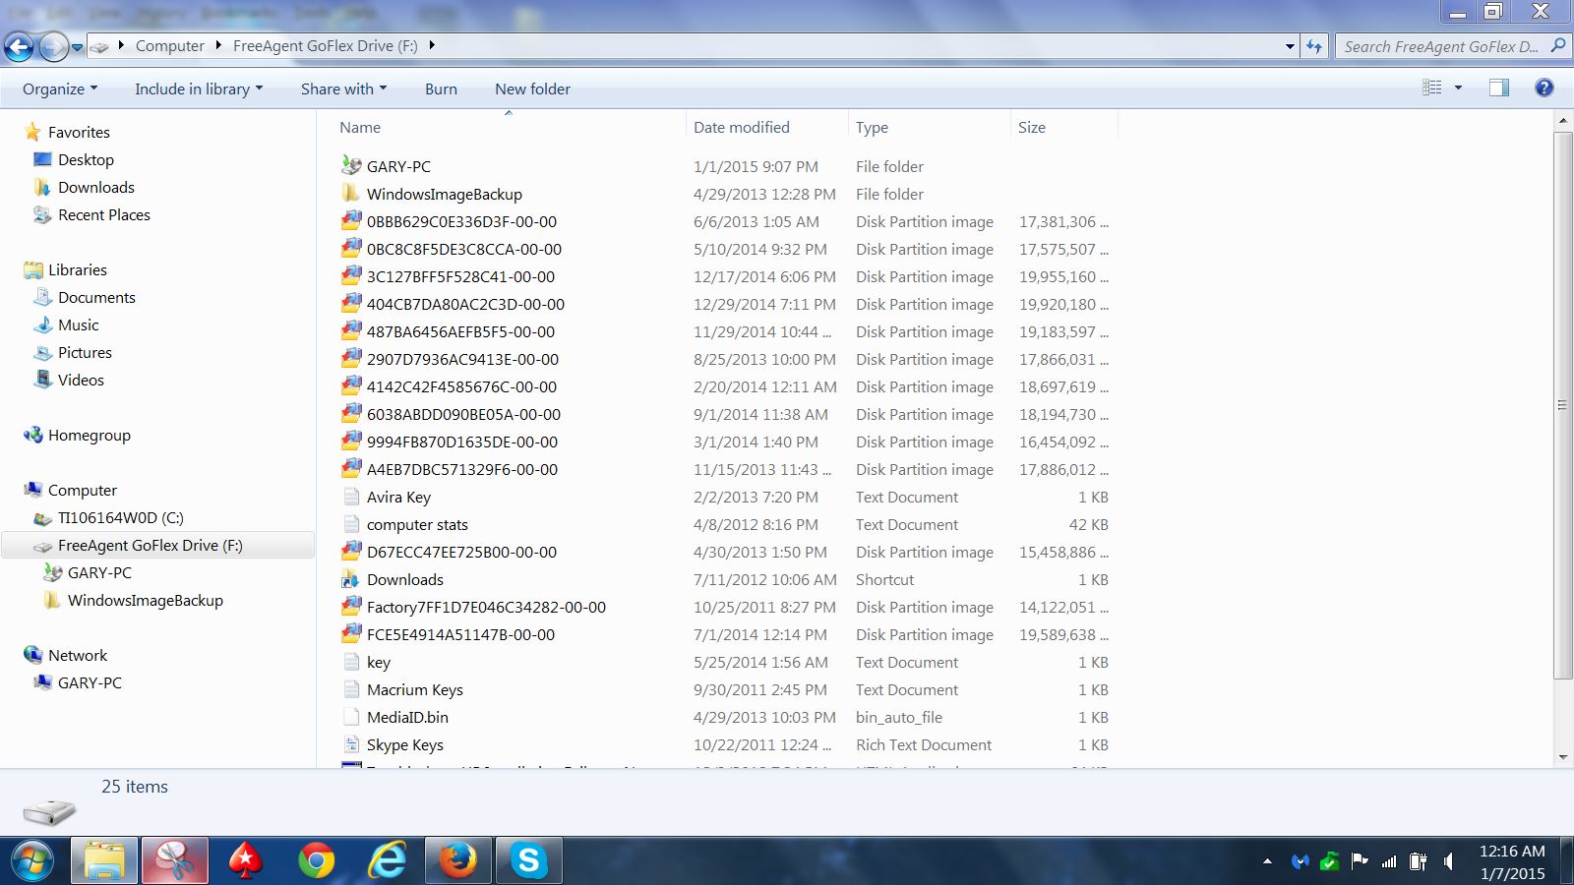
Task: Open PokerStars from the taskbar
Action: pos(245,862)
